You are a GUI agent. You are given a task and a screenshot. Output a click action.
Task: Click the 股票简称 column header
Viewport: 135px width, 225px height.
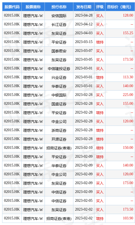coord(33,7)
